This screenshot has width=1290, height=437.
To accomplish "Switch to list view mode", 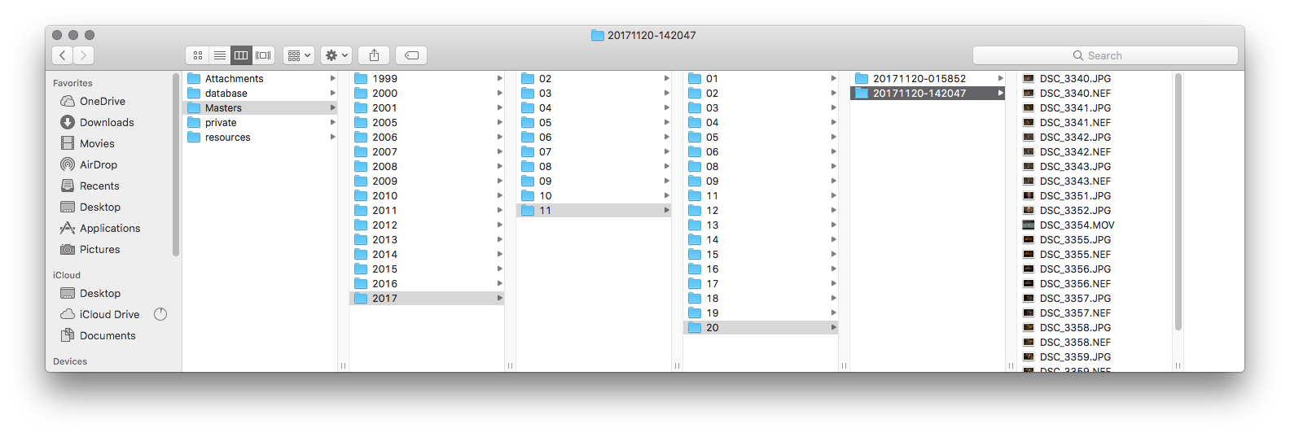I will click(x=220, y=55).
